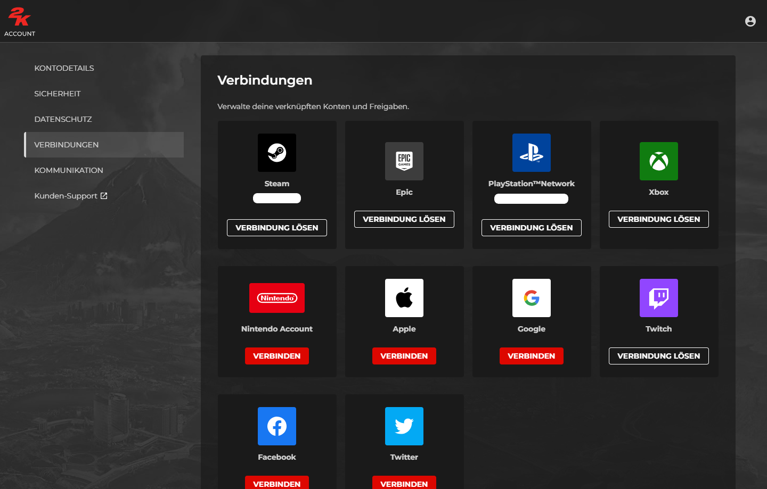Image resolution: width=767 pixels, height=489 pixels.
Task: Click the Facebook logo icon
Action: [x=277, y=426]
